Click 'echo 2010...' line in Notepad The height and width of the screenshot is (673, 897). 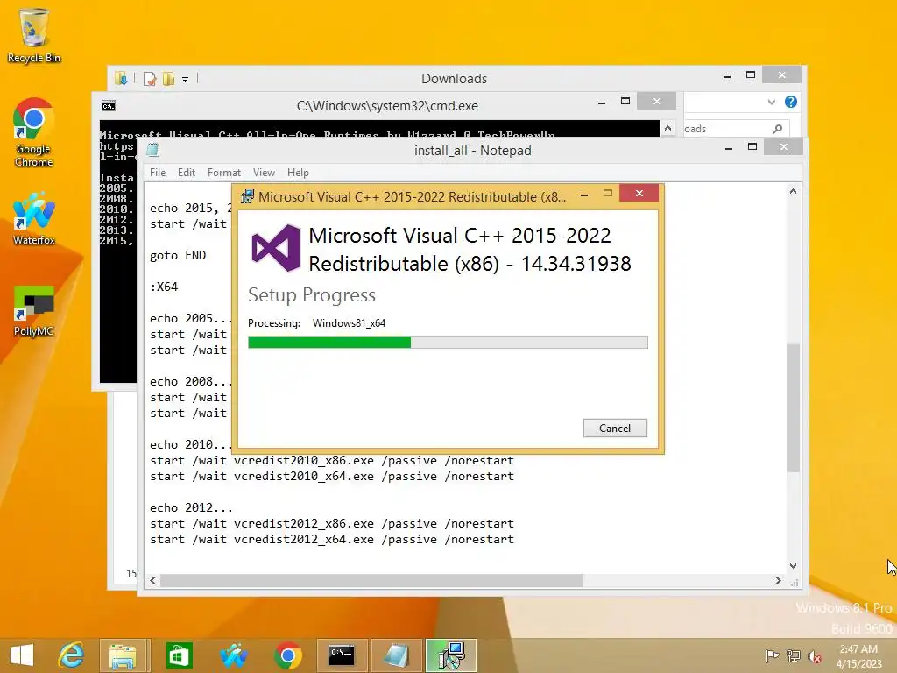[x=192, y=444]
